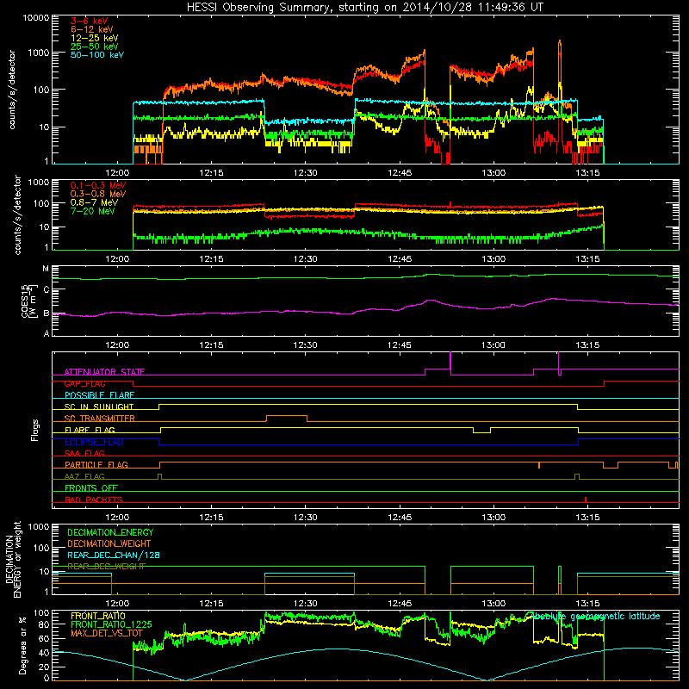
Task: Click the HESSI Observing Summary title text
Action: coord(364,8)
